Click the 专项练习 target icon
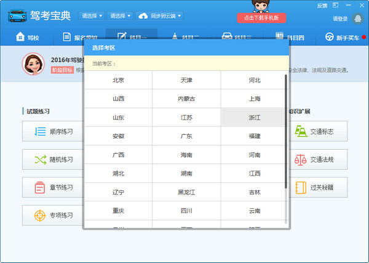Image resolution: width=369 pixels, height=263 pixels. pos(40,216)
